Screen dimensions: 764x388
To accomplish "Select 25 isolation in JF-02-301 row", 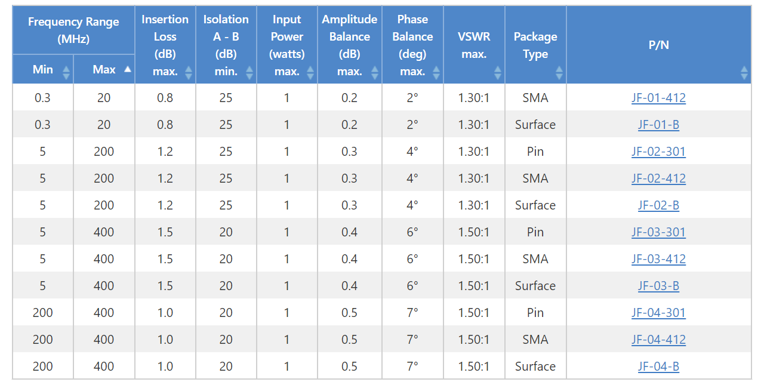I will 226,152.
